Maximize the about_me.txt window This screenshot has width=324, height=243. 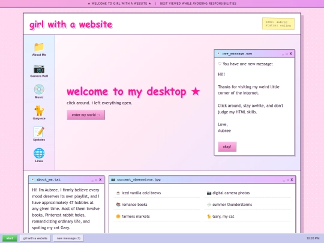coord(96,180)
